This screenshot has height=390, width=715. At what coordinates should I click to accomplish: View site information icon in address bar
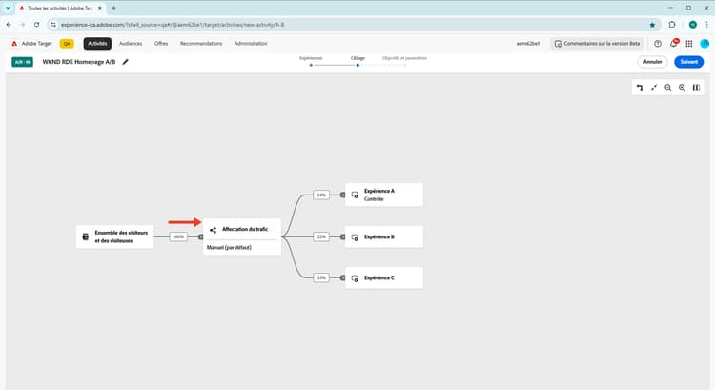pos(53,25)
